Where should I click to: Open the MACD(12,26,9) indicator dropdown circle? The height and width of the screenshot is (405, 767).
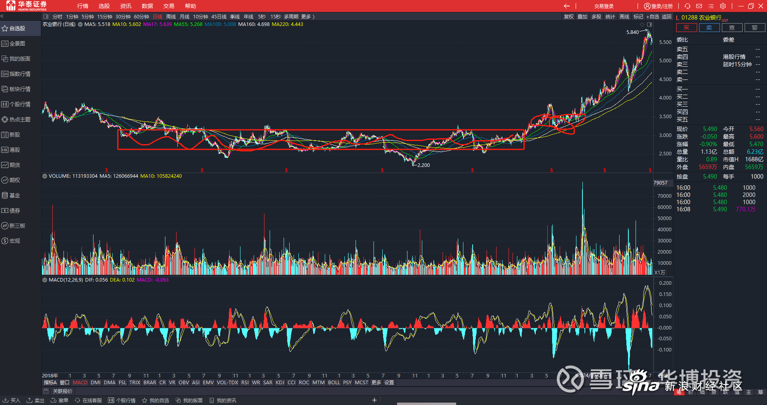[x=45, y=280]
